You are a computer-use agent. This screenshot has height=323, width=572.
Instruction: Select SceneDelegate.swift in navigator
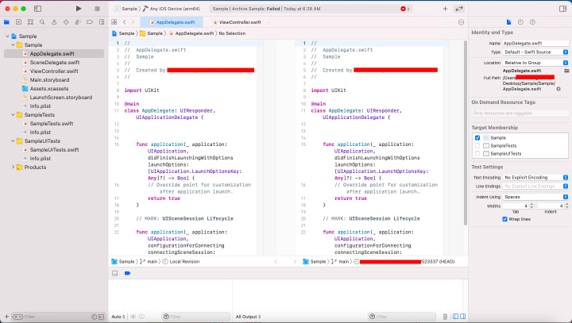(x=54, y=63)
